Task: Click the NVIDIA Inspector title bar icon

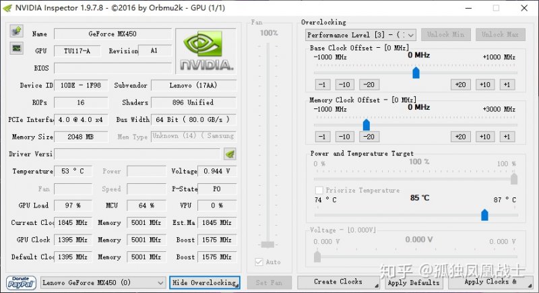Action: coord(7,8)
